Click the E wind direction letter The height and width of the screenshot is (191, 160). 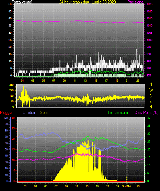pos(150,101)
